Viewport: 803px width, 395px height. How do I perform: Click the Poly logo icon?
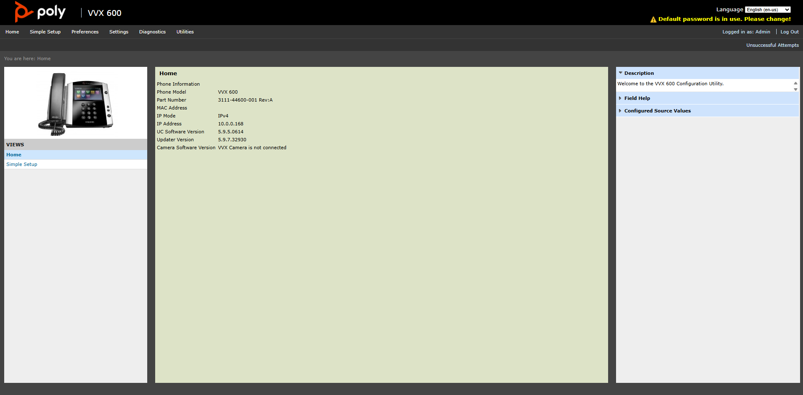[x=40, y=12]
